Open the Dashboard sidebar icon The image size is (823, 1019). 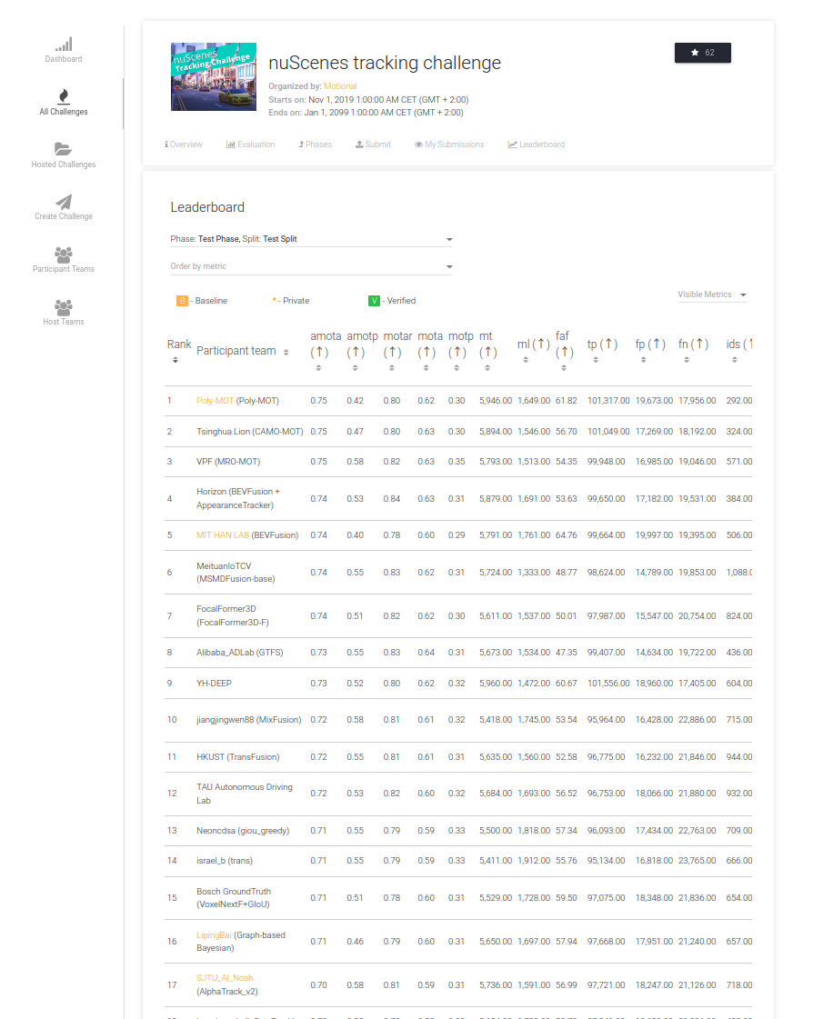click(64, 45)
